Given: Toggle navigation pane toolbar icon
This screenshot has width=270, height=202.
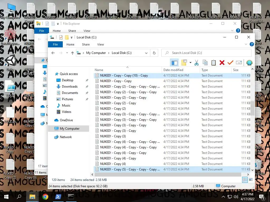Looking at the screenshot, I should tap(174, 63).
